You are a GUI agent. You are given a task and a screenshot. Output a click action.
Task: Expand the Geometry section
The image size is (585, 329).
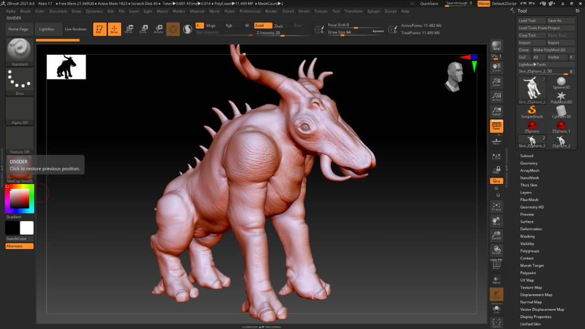coord(528,163)
